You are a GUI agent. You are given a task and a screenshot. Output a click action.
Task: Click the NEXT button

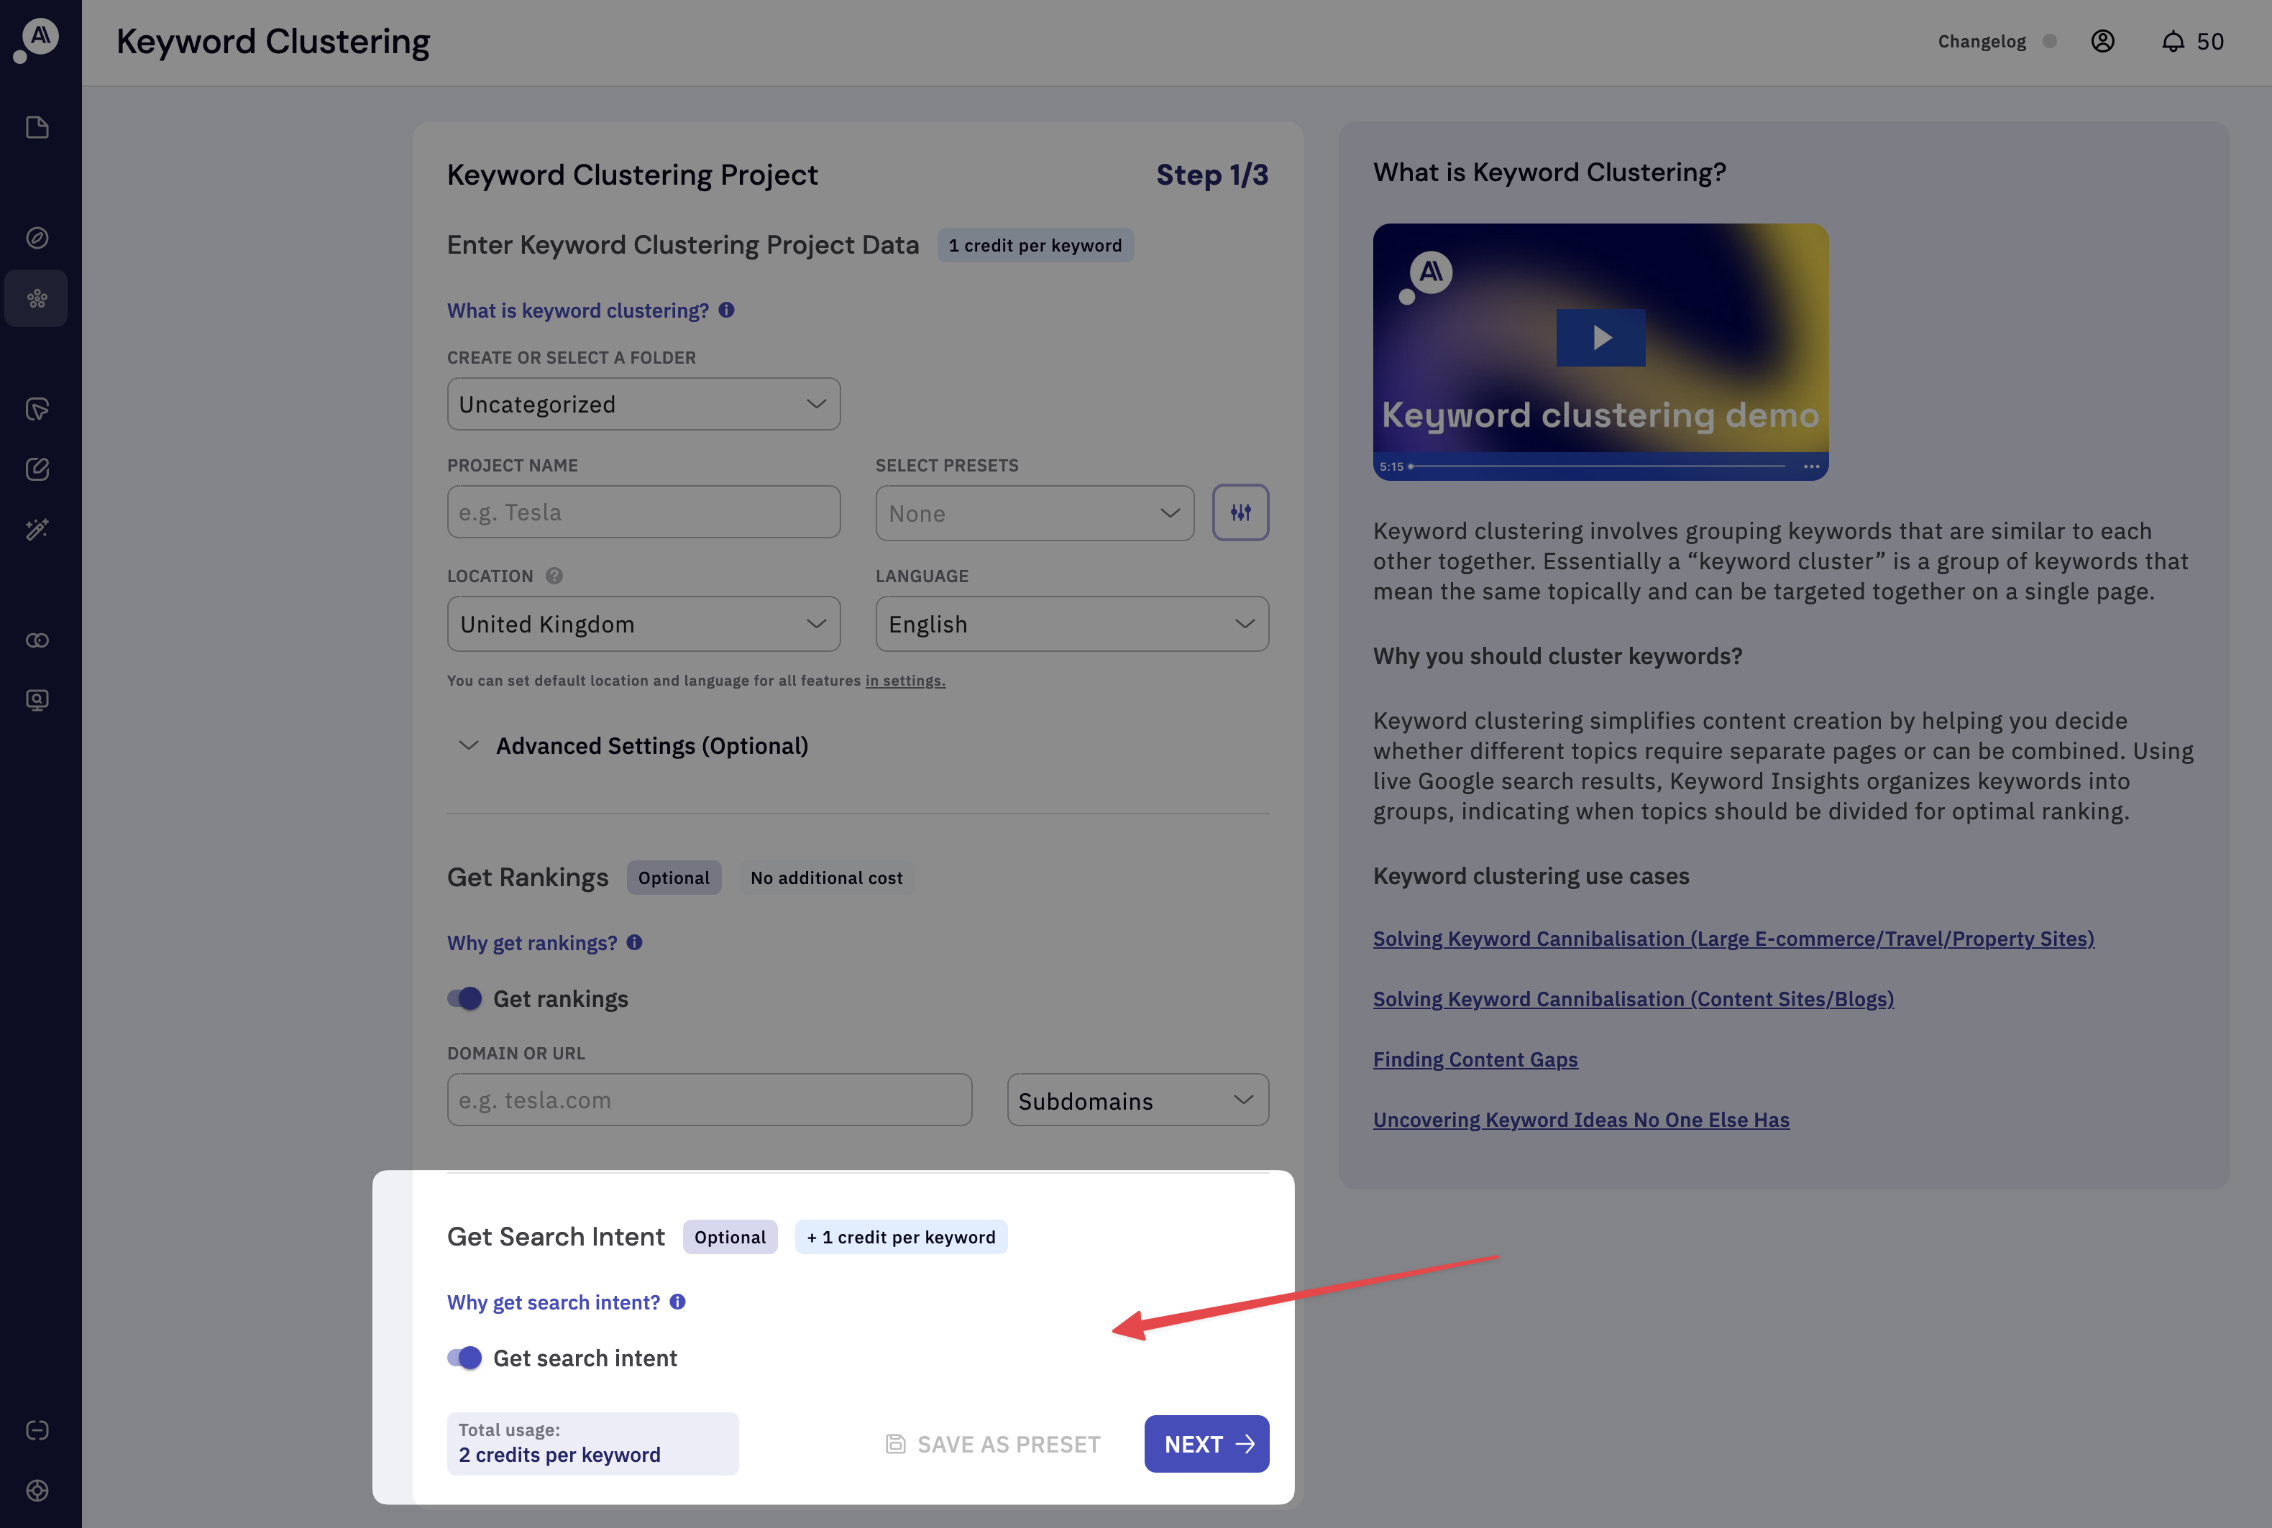(x=1206, y=1444)
